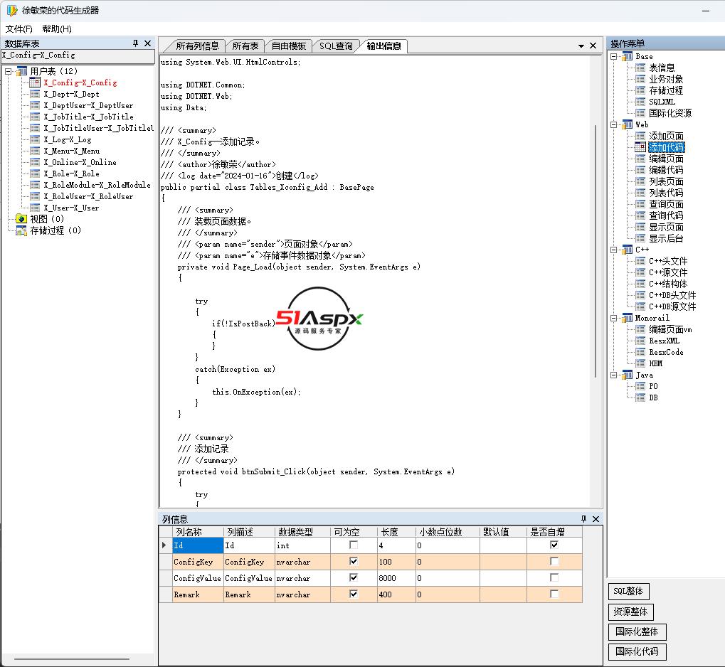Switch to the 所有表 tab

click(245, 46)
